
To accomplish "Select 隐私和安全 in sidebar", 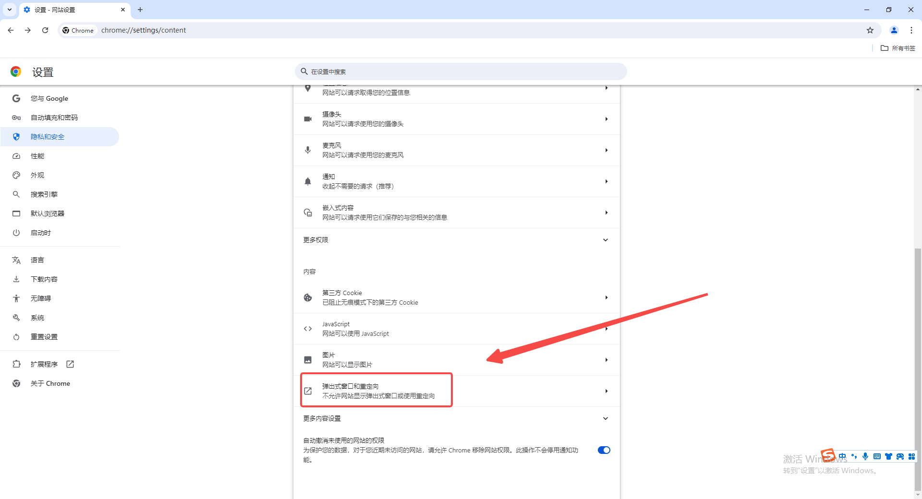I will click(60, 137).
